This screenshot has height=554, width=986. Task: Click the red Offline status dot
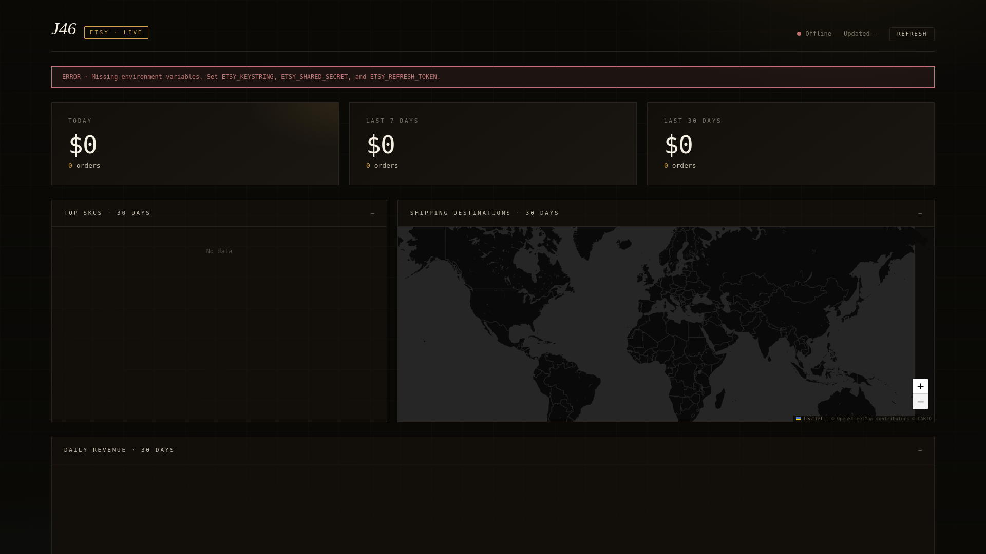[799, 34]
